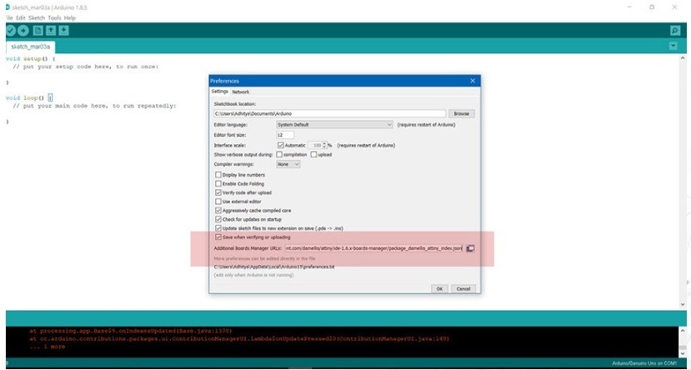Click the Upload arrow toolbar icon
Viewport: 691px width, 370px height.
click(23, 30)
